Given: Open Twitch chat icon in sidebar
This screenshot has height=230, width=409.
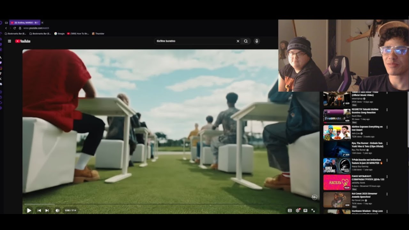Looking at the screenshot, I should pos(1,63).
